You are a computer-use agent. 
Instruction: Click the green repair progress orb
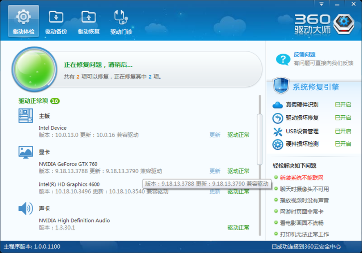34,69
